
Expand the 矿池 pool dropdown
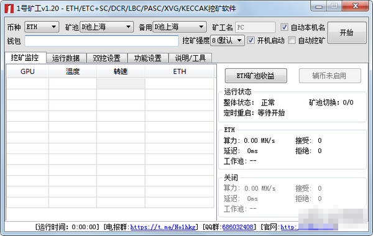coord(106,27)
